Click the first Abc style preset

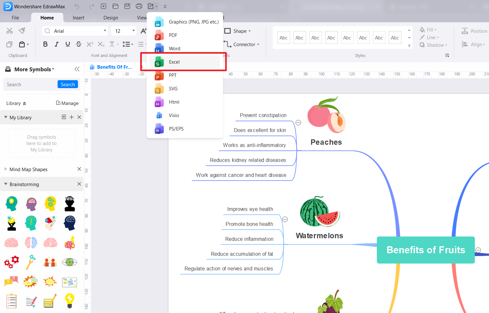283,38
